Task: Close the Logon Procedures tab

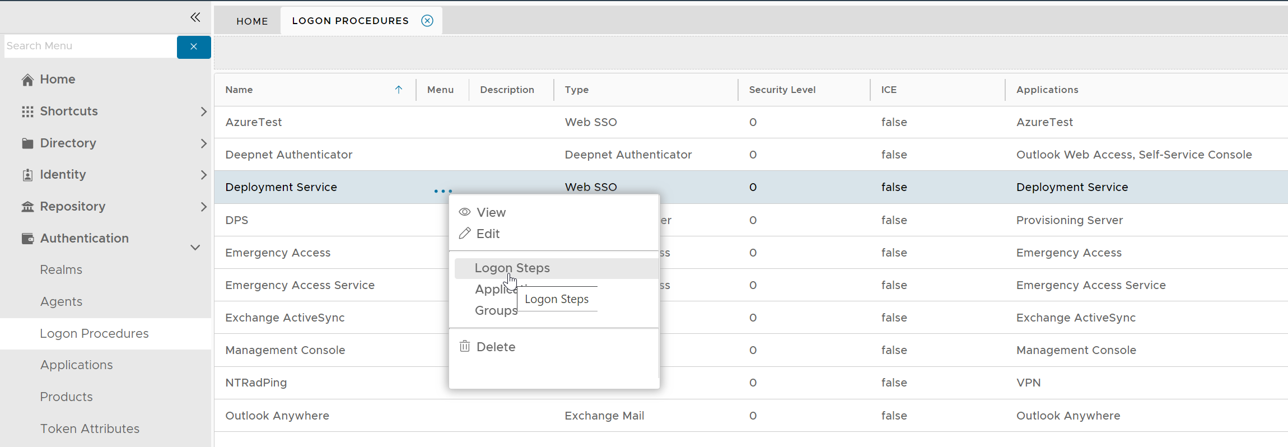Action: coord(427,21)
